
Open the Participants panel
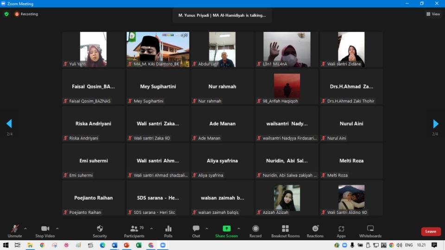(134, 231)
